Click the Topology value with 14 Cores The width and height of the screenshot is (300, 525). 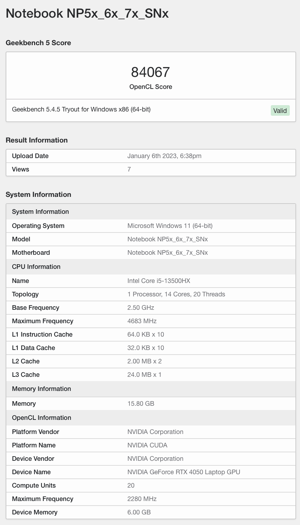click(176, 294)
